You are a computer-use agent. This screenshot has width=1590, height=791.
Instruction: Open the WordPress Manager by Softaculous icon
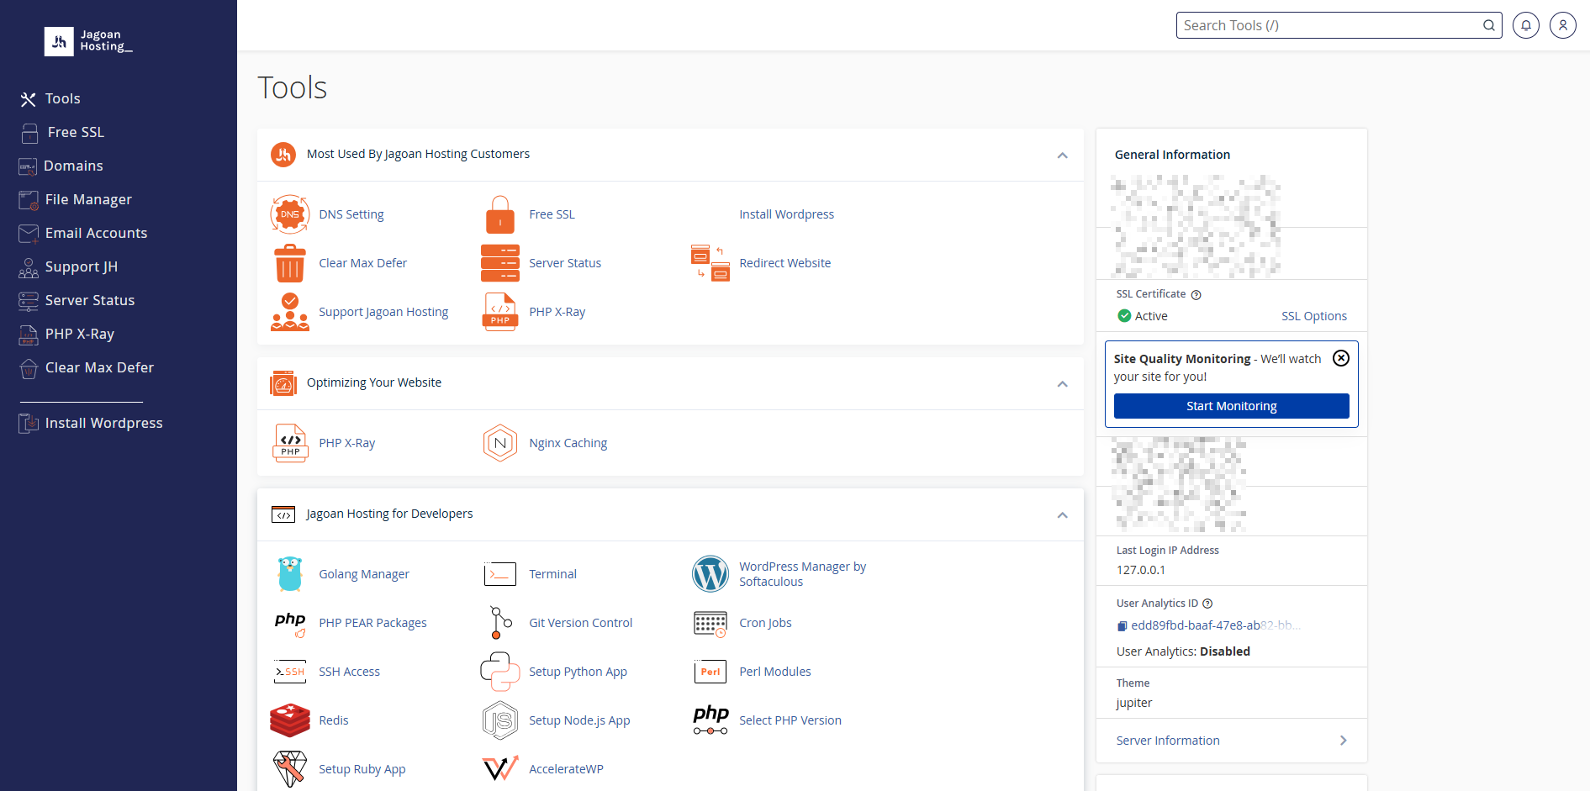pos(710,574)
